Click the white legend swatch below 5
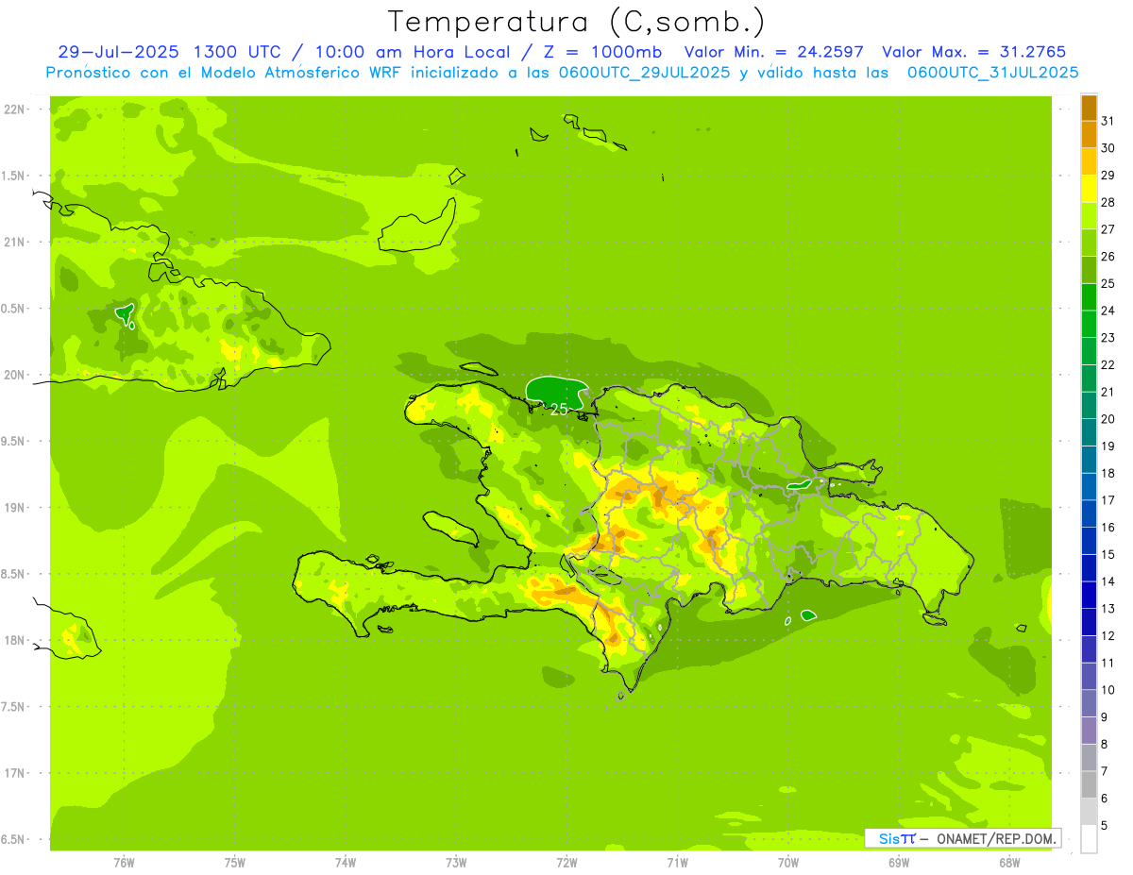The image size is (1133, 875). pyautogui.click(x=1089, y=839)
